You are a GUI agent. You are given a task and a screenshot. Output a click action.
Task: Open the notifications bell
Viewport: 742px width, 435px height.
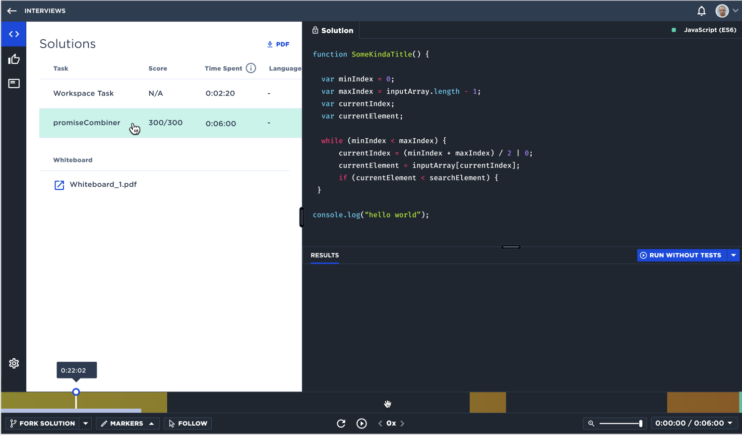coord(701,11)
